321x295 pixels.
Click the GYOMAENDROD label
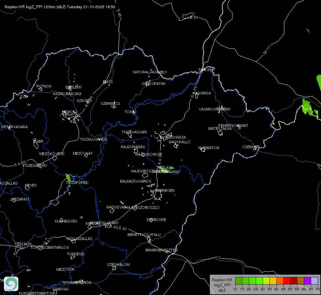tap(77, 283)
